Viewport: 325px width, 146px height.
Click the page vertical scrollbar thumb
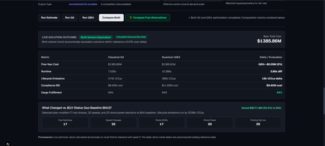click(324, 101)
